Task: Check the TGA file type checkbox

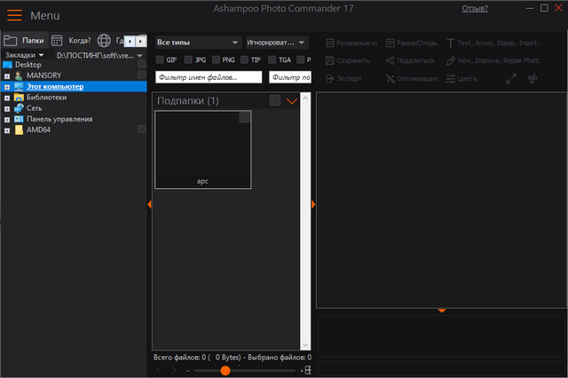Action: (272, 60)
